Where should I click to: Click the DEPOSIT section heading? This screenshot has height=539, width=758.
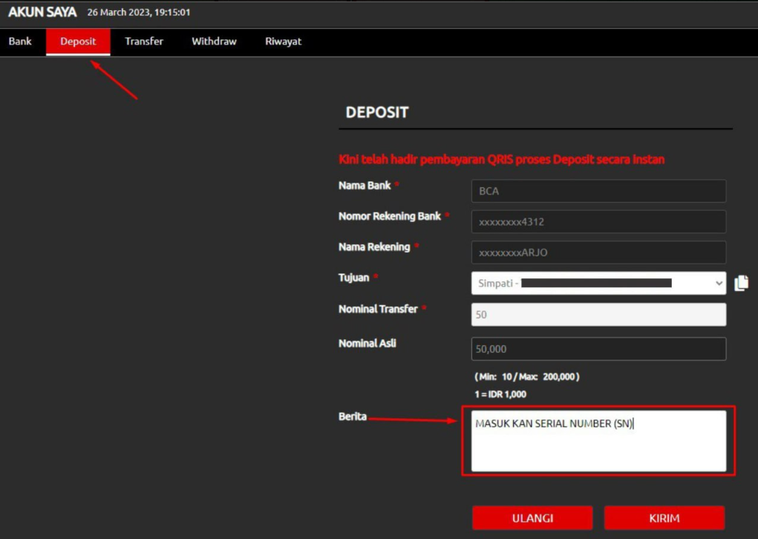click(377, 113)
